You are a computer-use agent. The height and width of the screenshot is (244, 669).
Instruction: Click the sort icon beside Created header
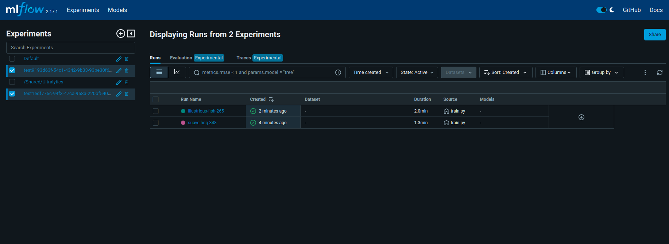271,99
